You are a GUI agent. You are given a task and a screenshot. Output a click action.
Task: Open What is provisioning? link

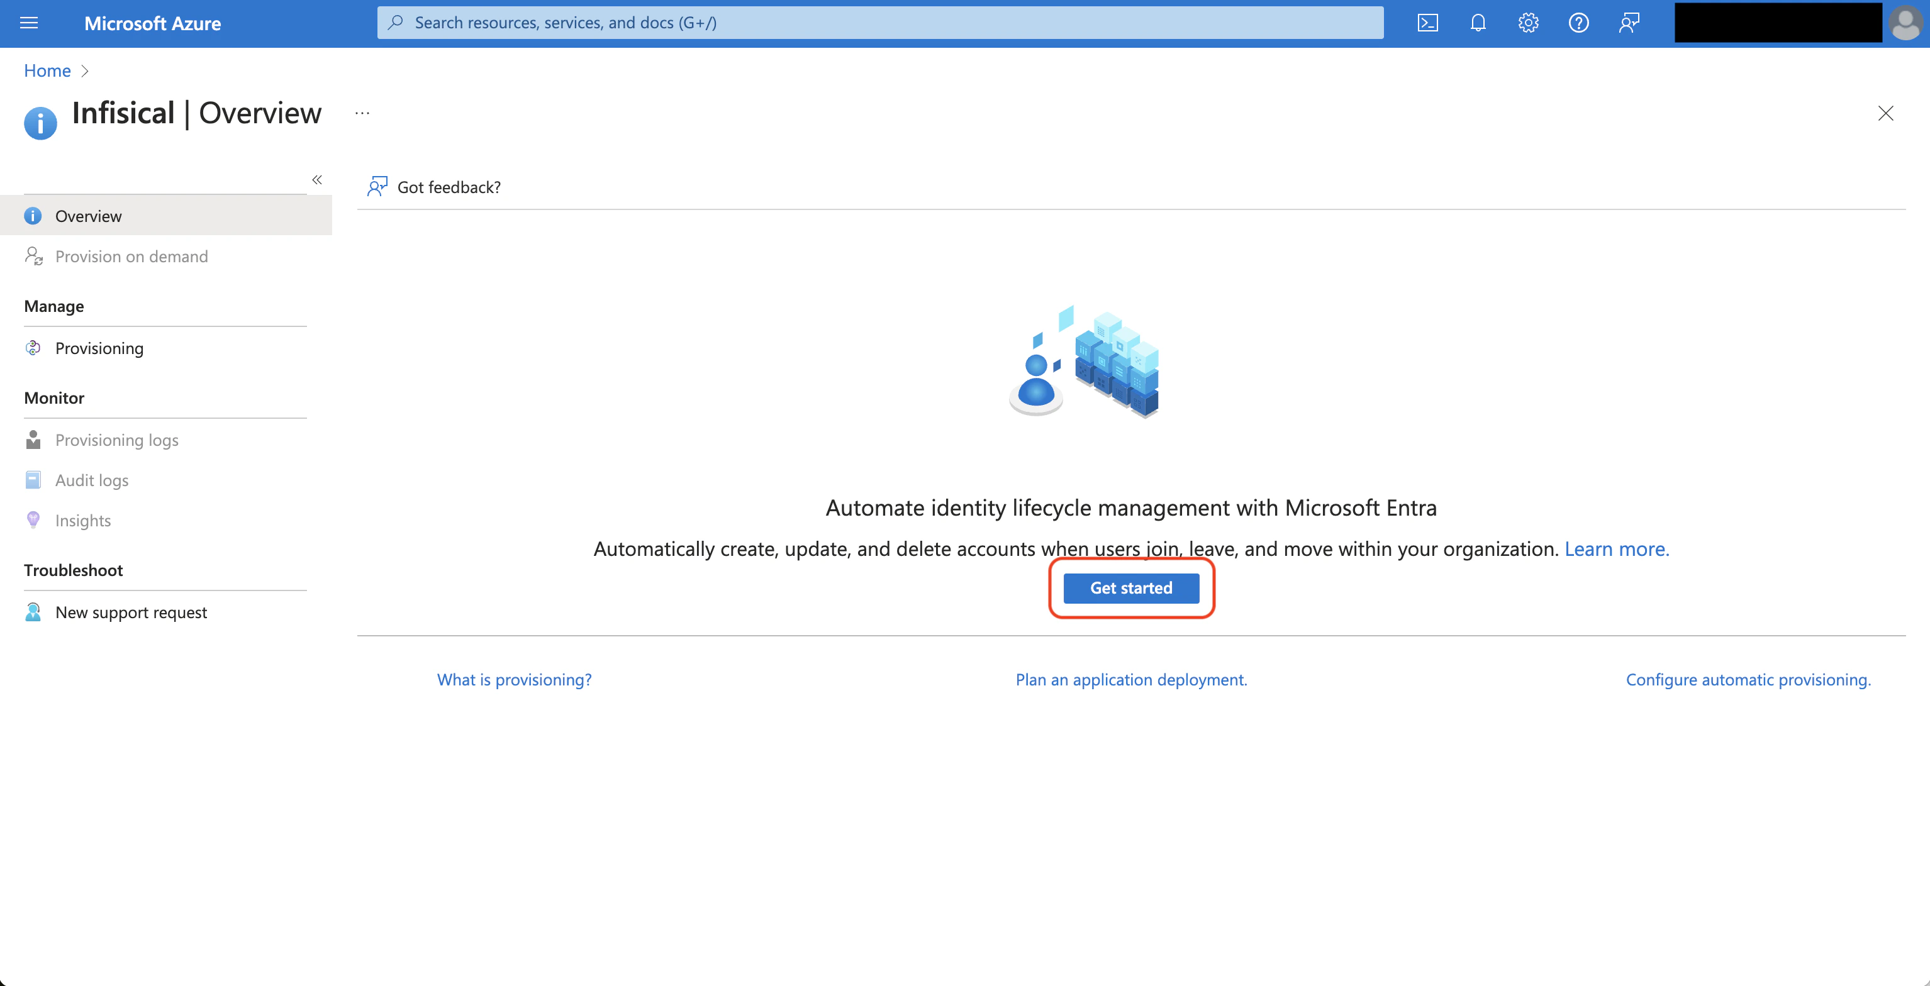[x=514, y=679]
